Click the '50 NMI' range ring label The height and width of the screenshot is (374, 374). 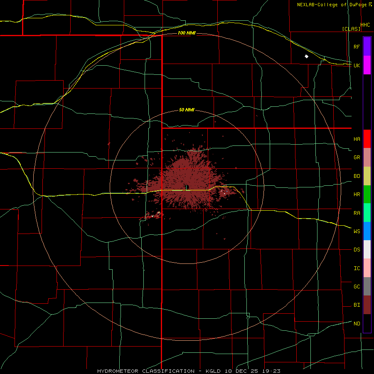(187, 110)
